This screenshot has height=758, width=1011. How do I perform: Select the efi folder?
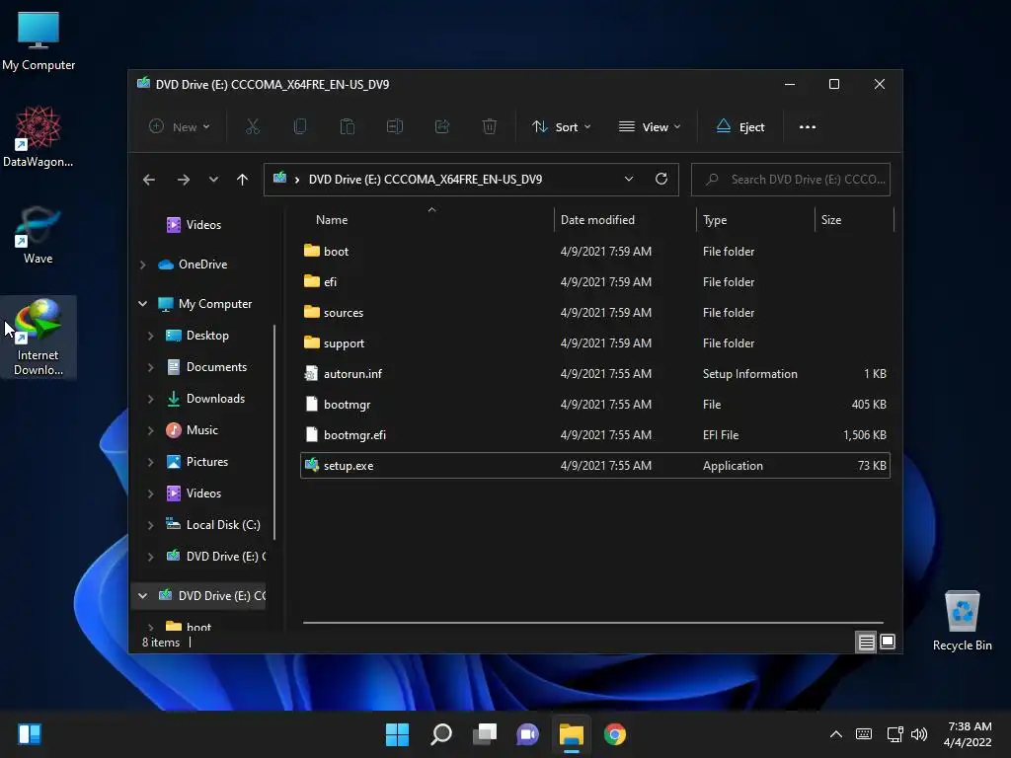(x=594, y=281)
